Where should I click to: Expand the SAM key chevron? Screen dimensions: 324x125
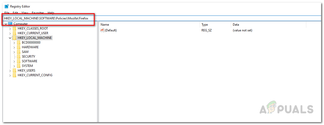coord(14,52)
